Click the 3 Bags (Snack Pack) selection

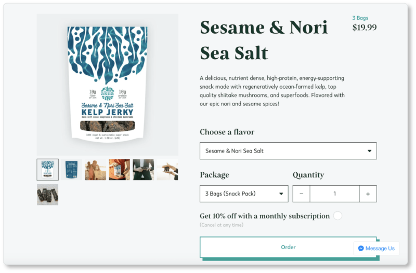click(x=230, y=194)
